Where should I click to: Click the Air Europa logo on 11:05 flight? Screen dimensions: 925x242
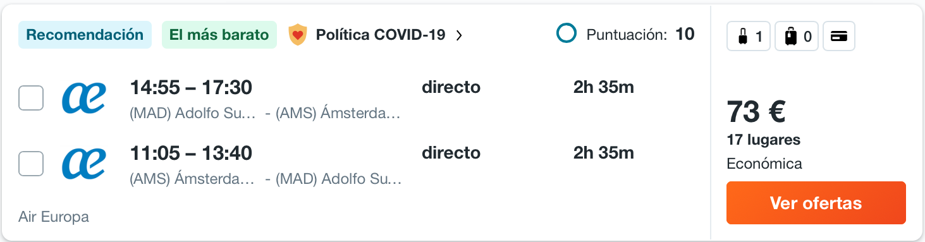[x=83, y=164]
